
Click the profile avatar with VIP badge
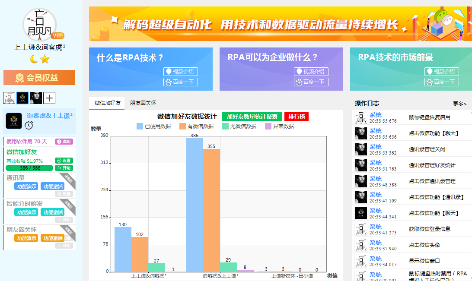pyautogui.click(x=39, y=25)
